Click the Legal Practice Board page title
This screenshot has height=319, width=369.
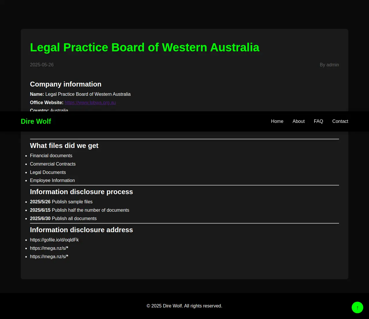(x=144, y=48)
